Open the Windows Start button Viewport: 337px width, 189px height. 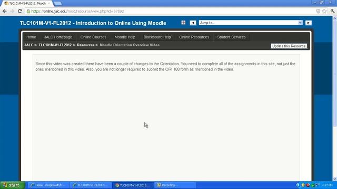(13, 185)
